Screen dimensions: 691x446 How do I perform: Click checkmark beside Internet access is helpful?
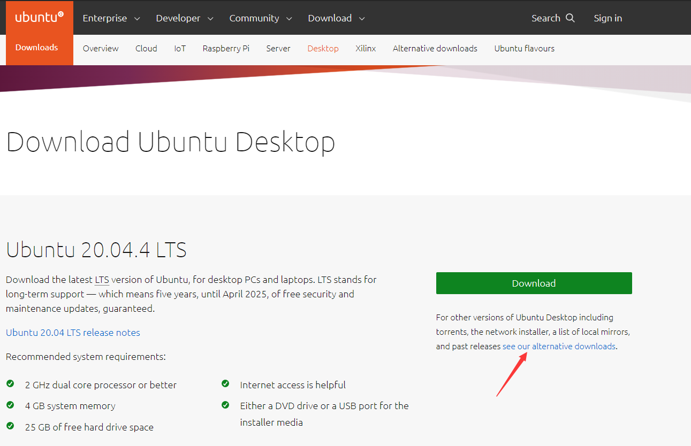point(225,384)
